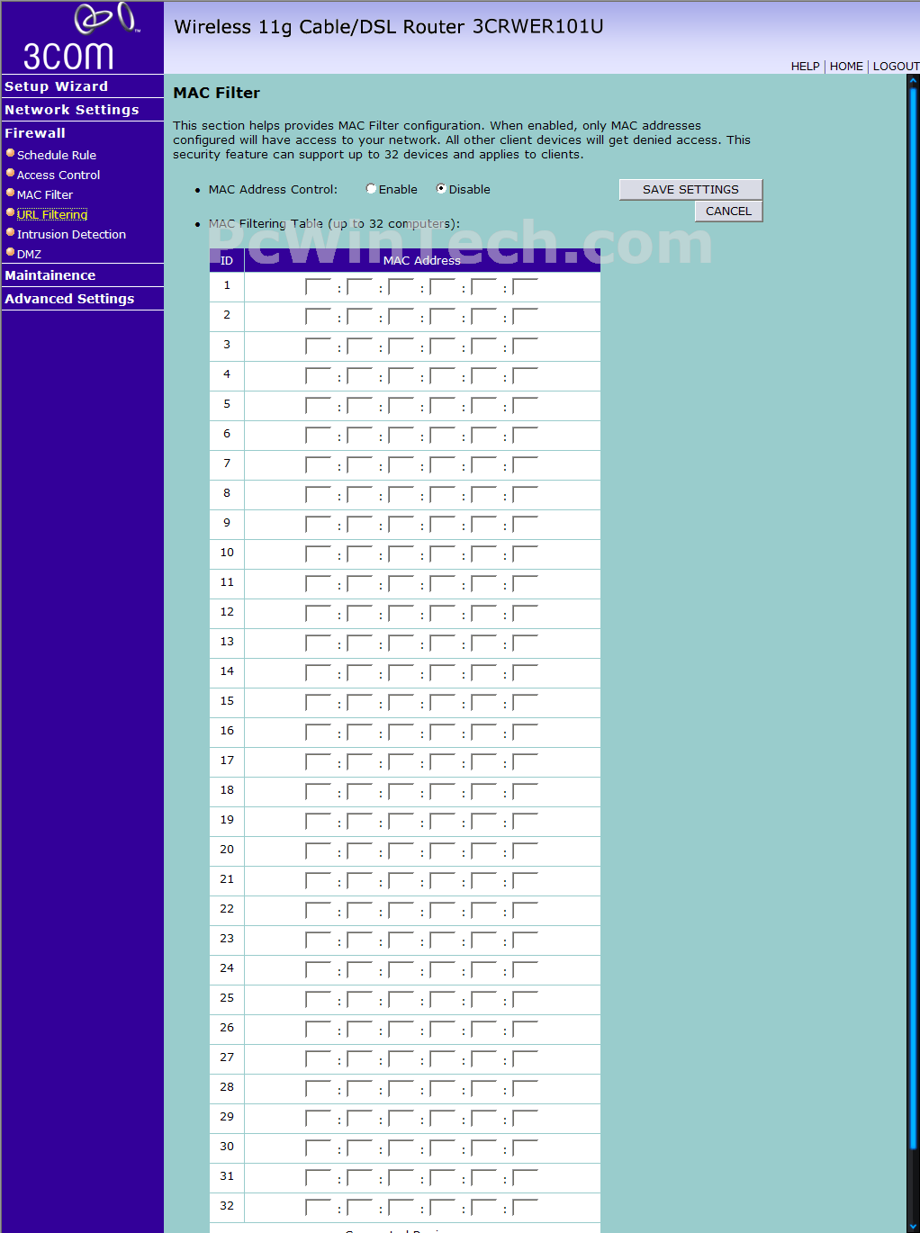Screen dimensions: 920x1233
Task: Select the Disable MAC Address Control radio
Action: [441, 189]
